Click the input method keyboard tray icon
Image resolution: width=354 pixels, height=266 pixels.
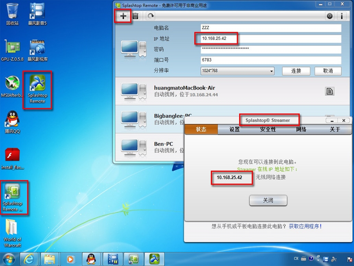click(304, 259)
